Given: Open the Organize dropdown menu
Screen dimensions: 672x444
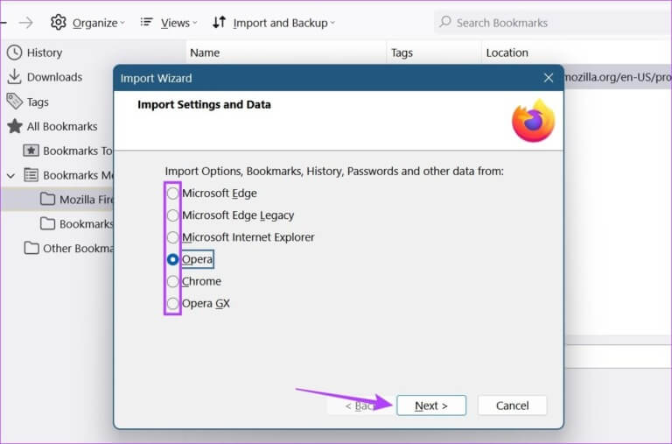Looking at the screenshot, I should pyautogui.click(x=98, y=23).
